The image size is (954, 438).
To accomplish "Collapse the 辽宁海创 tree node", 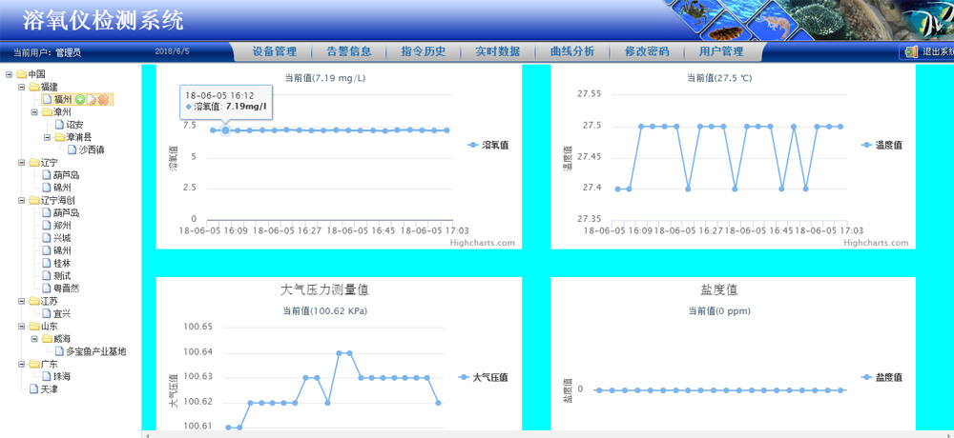I will click(21, 200).
